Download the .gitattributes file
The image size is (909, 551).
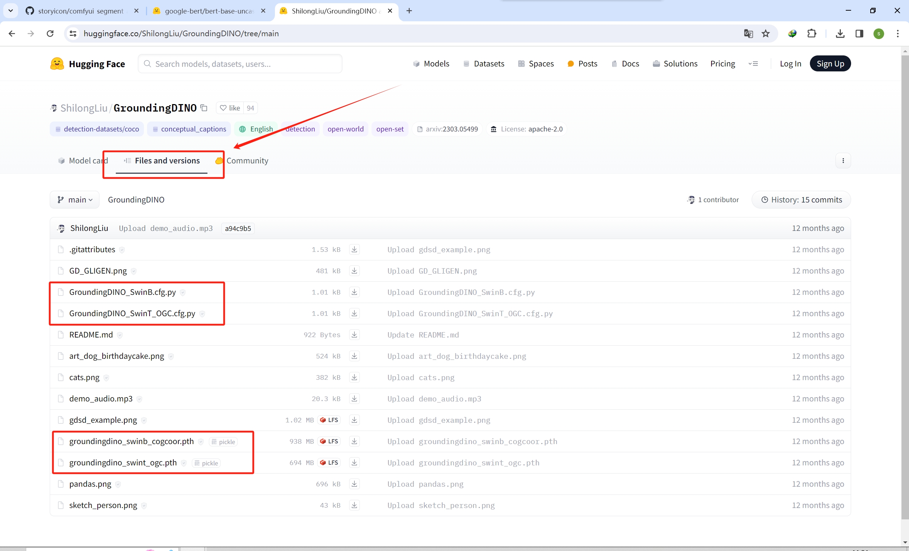pos(354,249)
